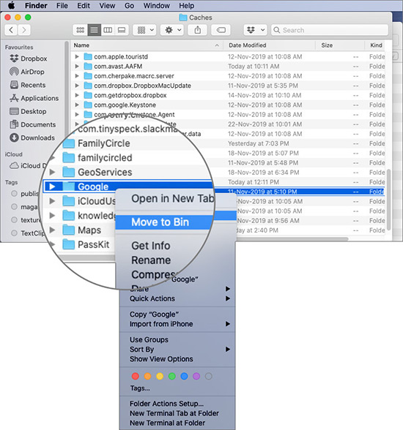Screen dimensions: 403x430
Task: Apply the purple tag color
Action: click(196, 376)
